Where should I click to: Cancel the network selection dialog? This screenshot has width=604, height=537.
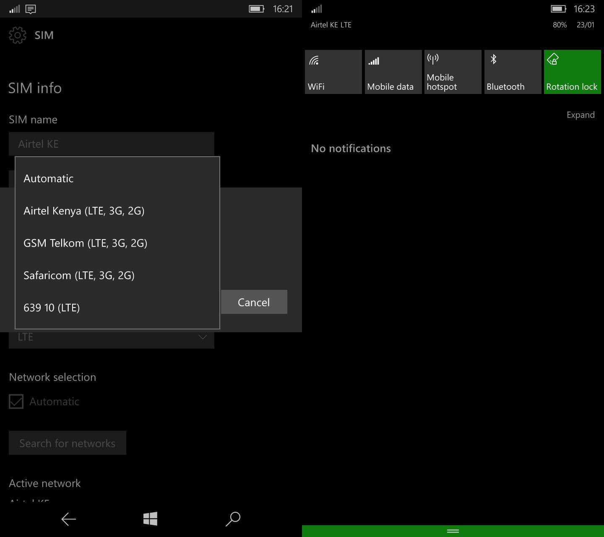254,302
